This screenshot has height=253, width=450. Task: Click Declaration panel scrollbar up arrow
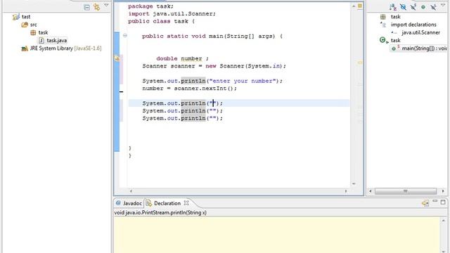tap(443, 221)
